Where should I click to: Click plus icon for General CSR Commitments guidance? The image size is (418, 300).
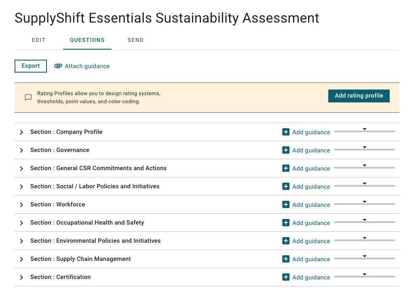coord(286,168)
